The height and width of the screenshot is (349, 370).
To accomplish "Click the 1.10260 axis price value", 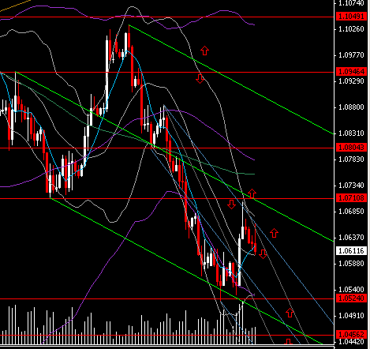I will click(x=351, y=29).
